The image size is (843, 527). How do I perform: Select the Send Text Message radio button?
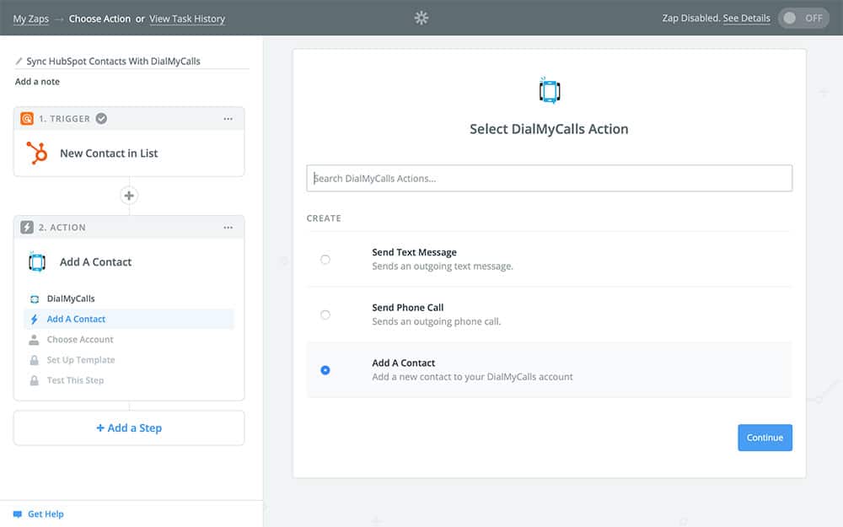325,260
